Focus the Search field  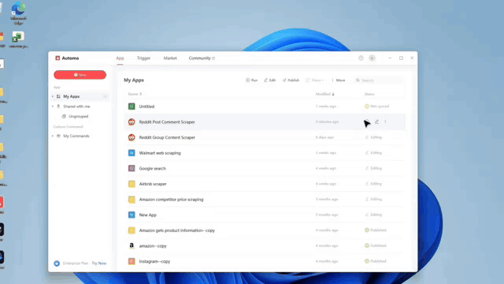pyautogui.click(x=379, y=80)
